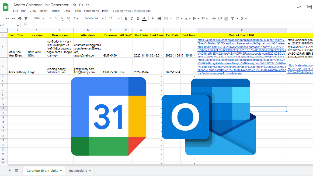Open Outlook URL for Jim's Birthday
The image size is (313, 176).
(x=242, y=66)
